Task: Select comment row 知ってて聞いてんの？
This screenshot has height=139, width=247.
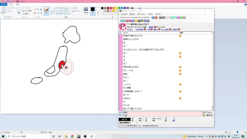Action: point(165,109)
